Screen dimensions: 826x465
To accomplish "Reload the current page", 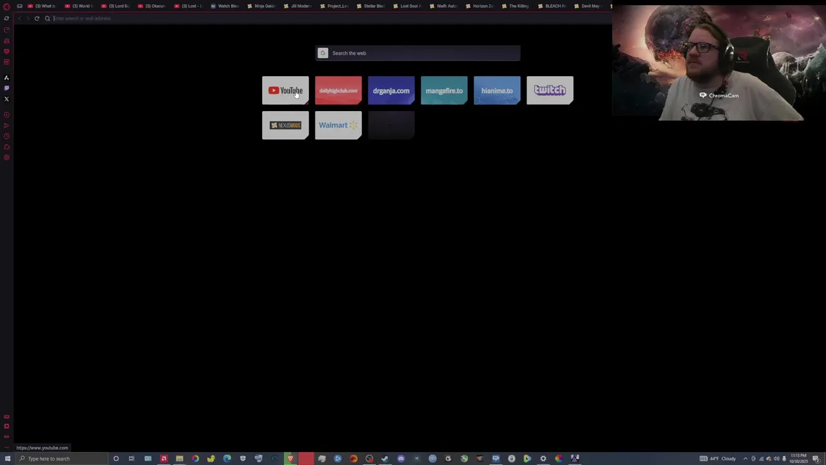I will 37,18.
